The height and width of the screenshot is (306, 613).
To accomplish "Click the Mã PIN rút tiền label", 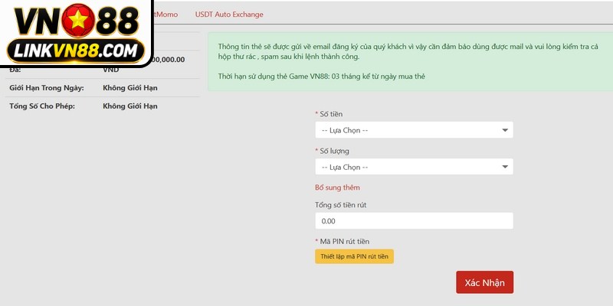I will [x=342, y=242].
